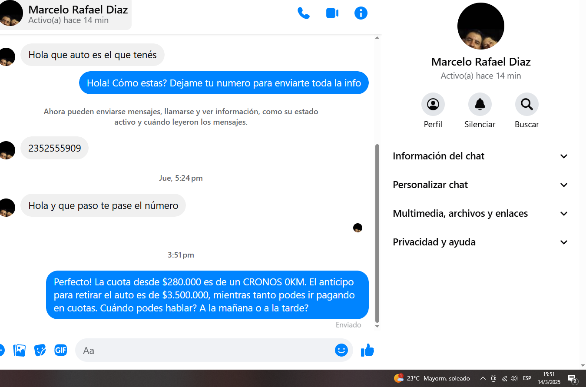
Task: Show hidden system tray icons
Action: point(483,378)
